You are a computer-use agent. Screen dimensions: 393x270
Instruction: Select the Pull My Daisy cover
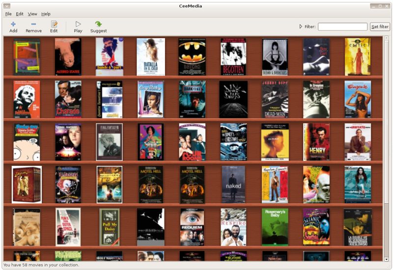[109, 227]
